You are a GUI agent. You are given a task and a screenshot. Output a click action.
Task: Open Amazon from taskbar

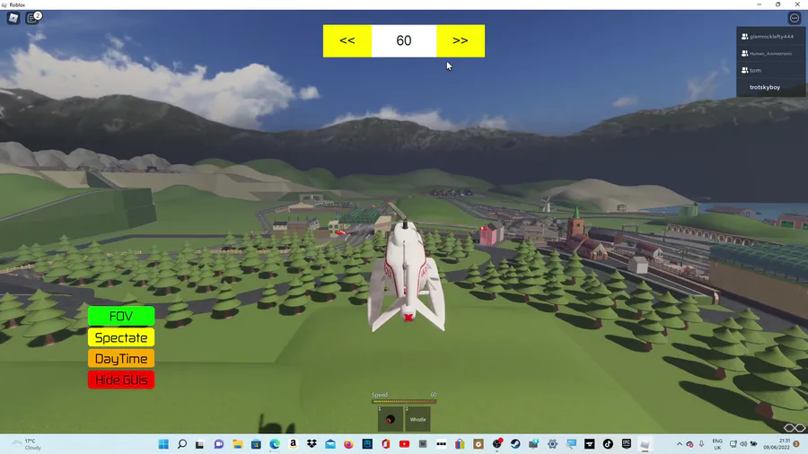294,444
